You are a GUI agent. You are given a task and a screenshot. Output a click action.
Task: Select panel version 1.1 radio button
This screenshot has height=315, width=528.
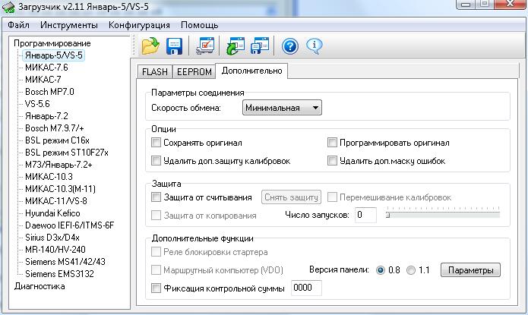(411, 270)
